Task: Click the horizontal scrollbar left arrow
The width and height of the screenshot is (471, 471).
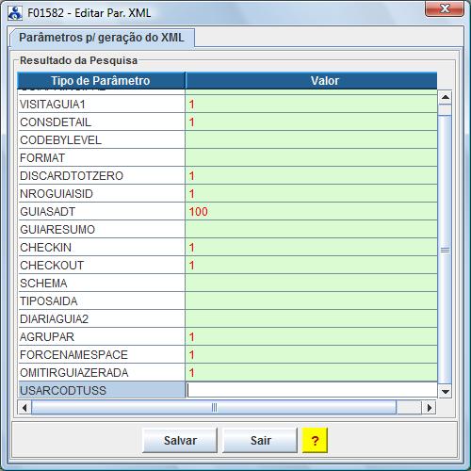Action: (x=24, y=408)
